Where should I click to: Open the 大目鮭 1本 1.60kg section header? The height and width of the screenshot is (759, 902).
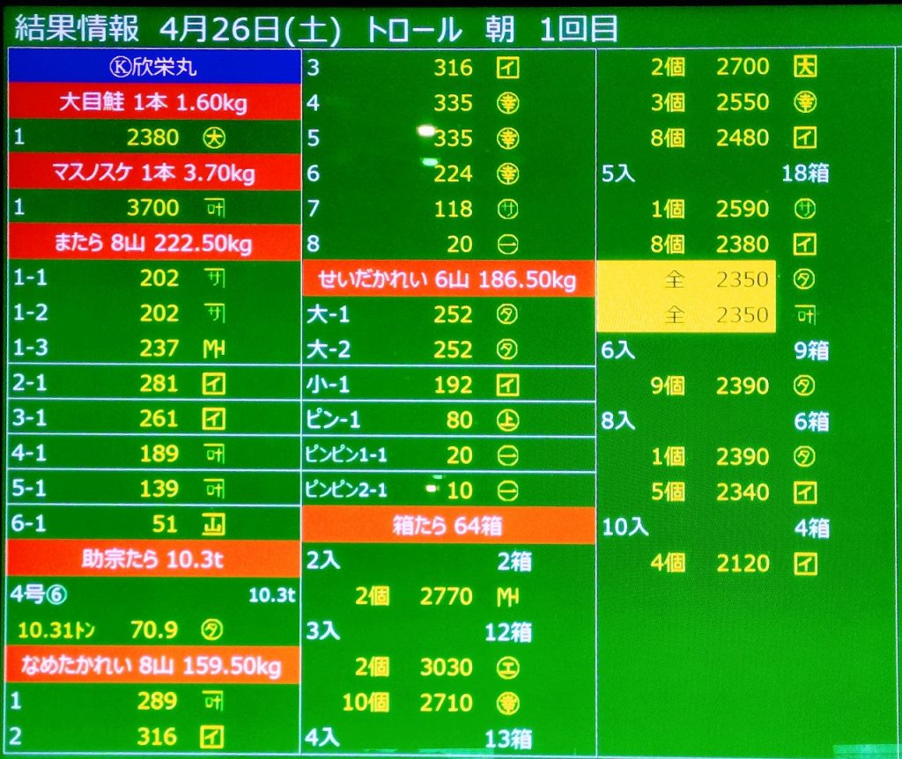pos(153,102)
